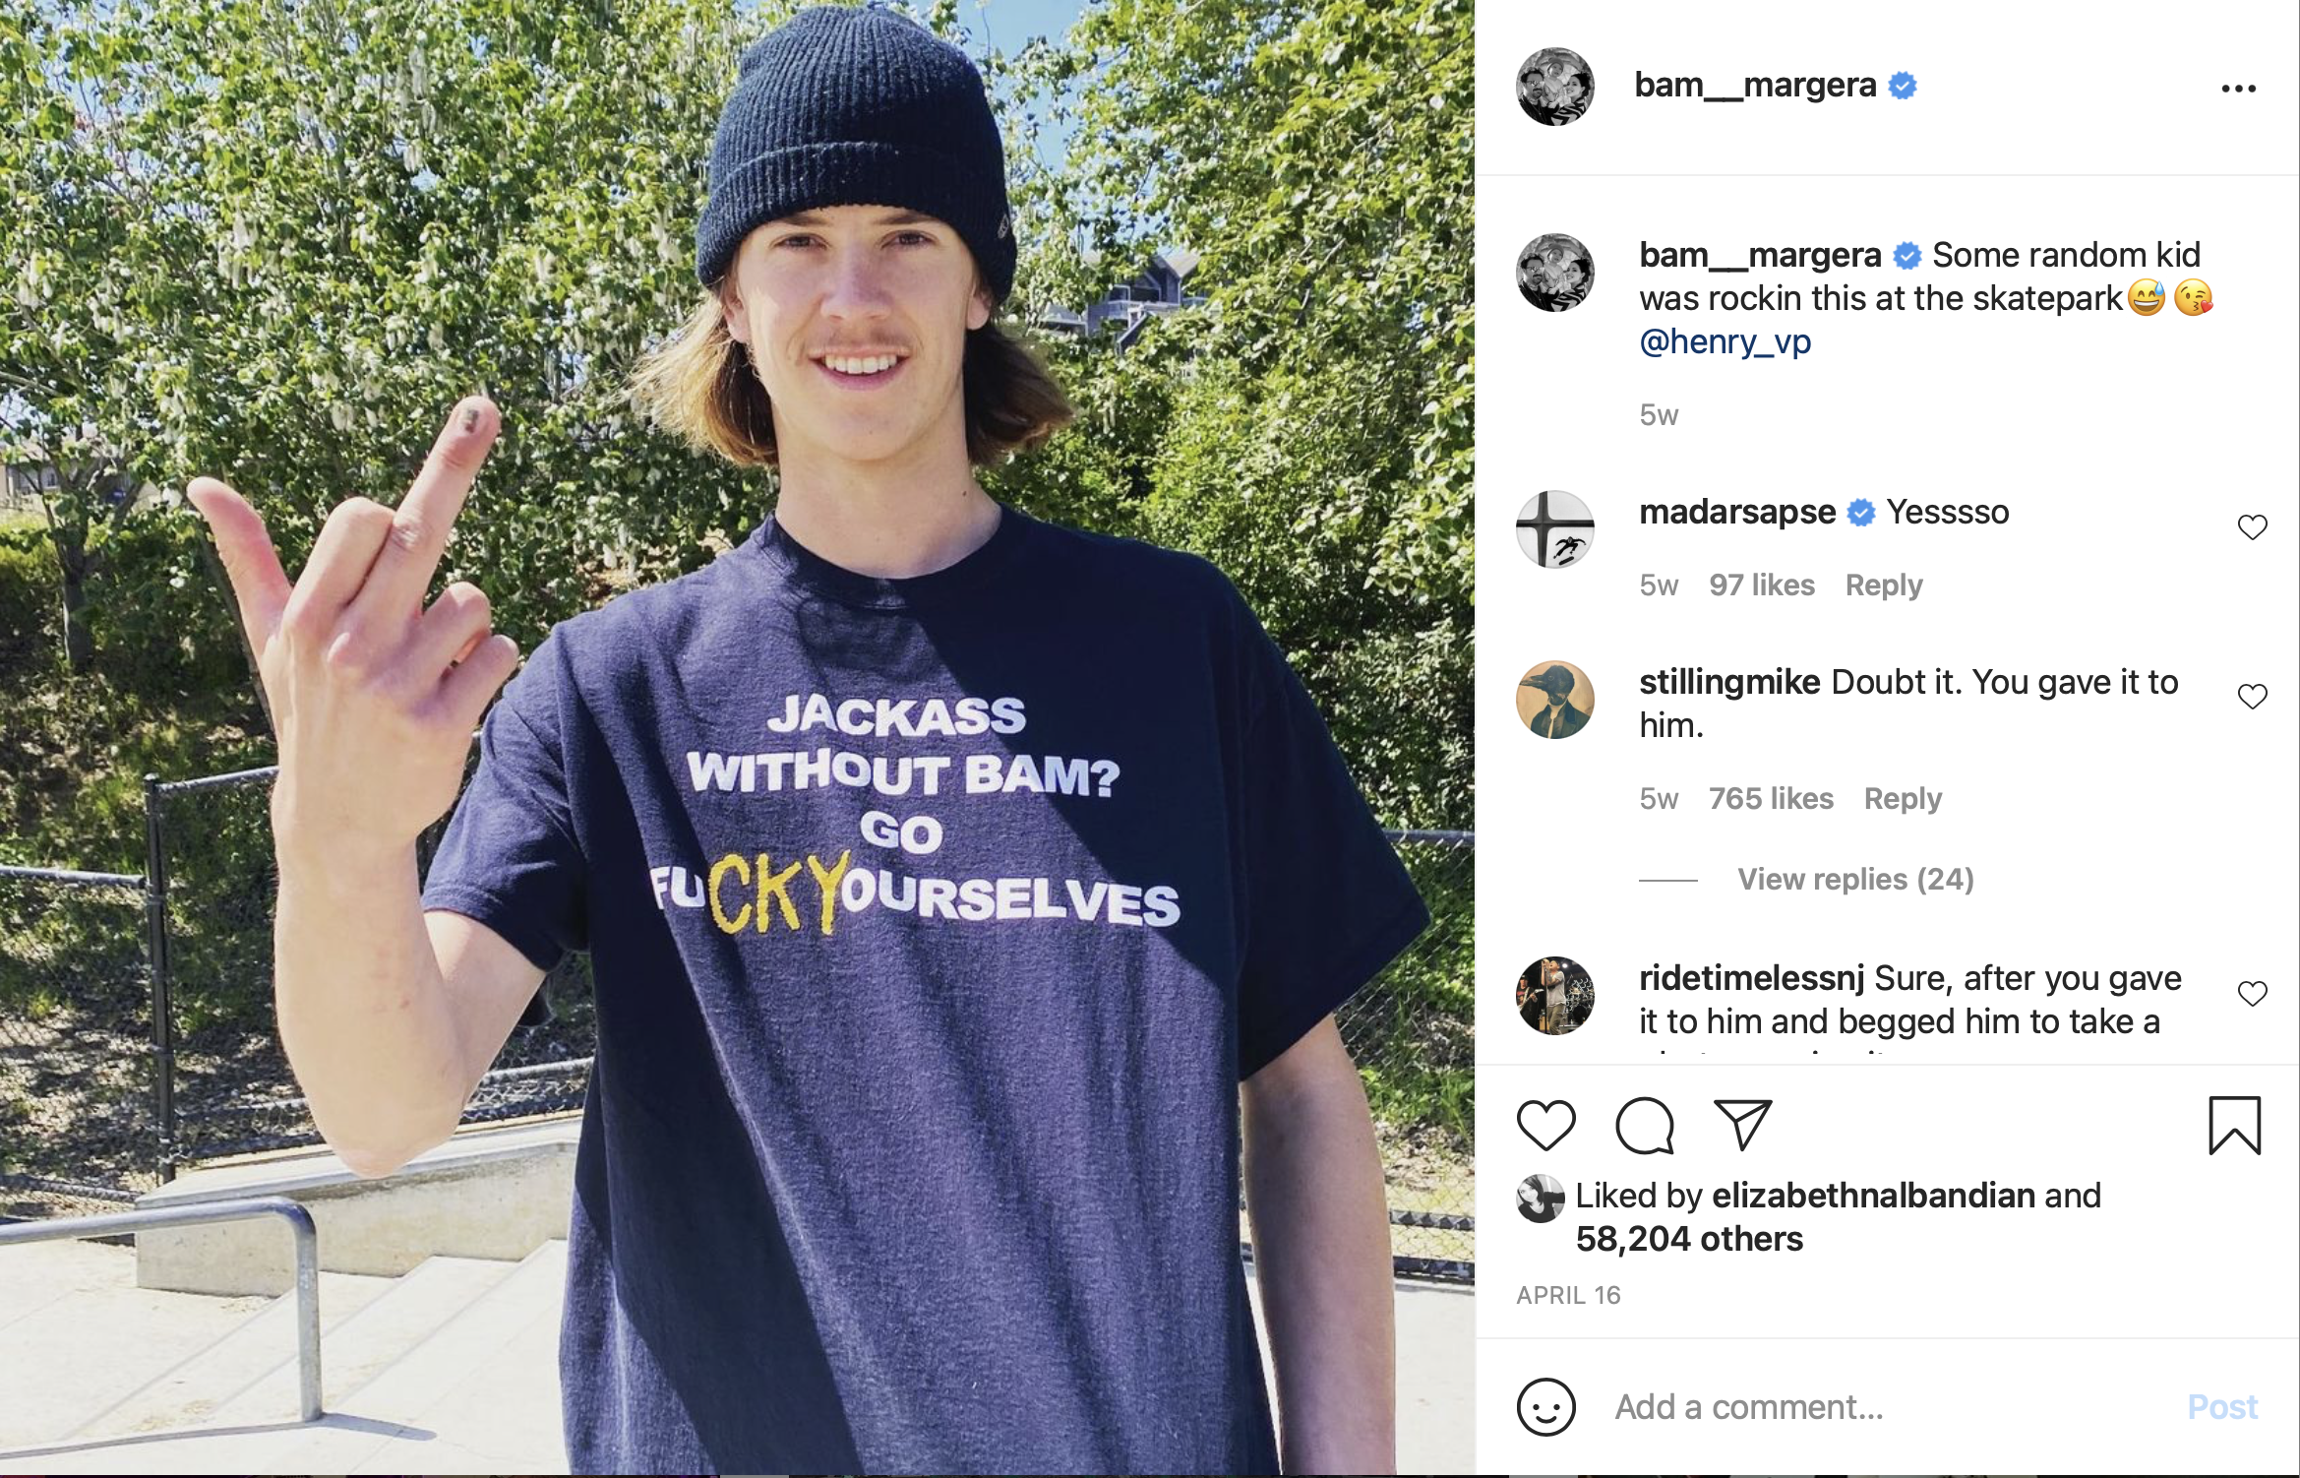Viewport: 2300px width, 1478px height.
Task: Share post via paper plane icon
Action: coord(1742,1125)
